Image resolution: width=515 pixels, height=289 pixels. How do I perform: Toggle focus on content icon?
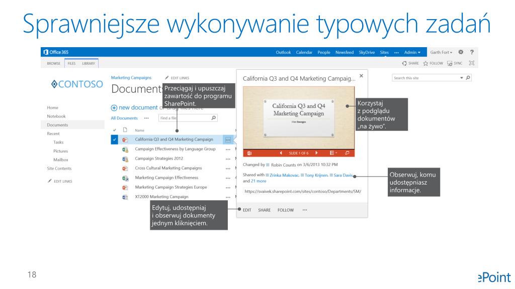click(x=472, y=63)
